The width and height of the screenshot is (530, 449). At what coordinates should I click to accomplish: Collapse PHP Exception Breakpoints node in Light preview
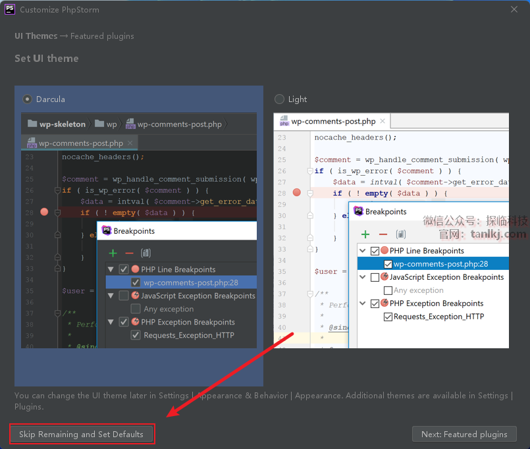(363, 304)
